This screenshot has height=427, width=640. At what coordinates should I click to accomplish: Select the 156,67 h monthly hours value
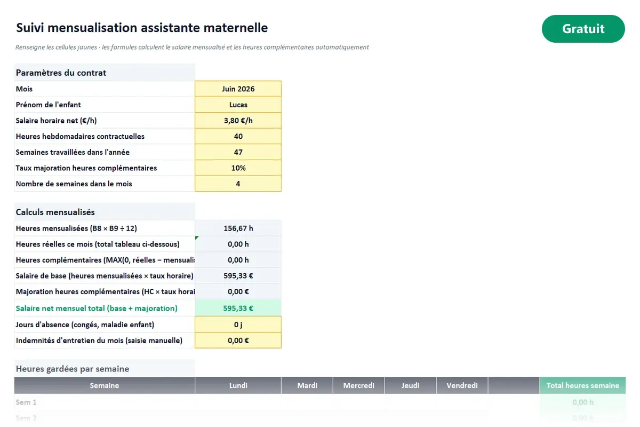(238, 228)
